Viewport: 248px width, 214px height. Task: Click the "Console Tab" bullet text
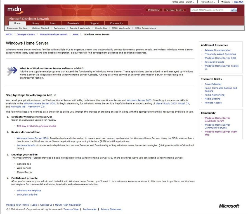click(24, 164)
